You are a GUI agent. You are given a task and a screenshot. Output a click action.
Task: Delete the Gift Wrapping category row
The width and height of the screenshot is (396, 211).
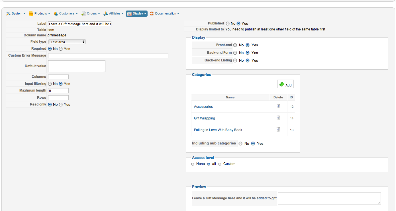point(278,118)
